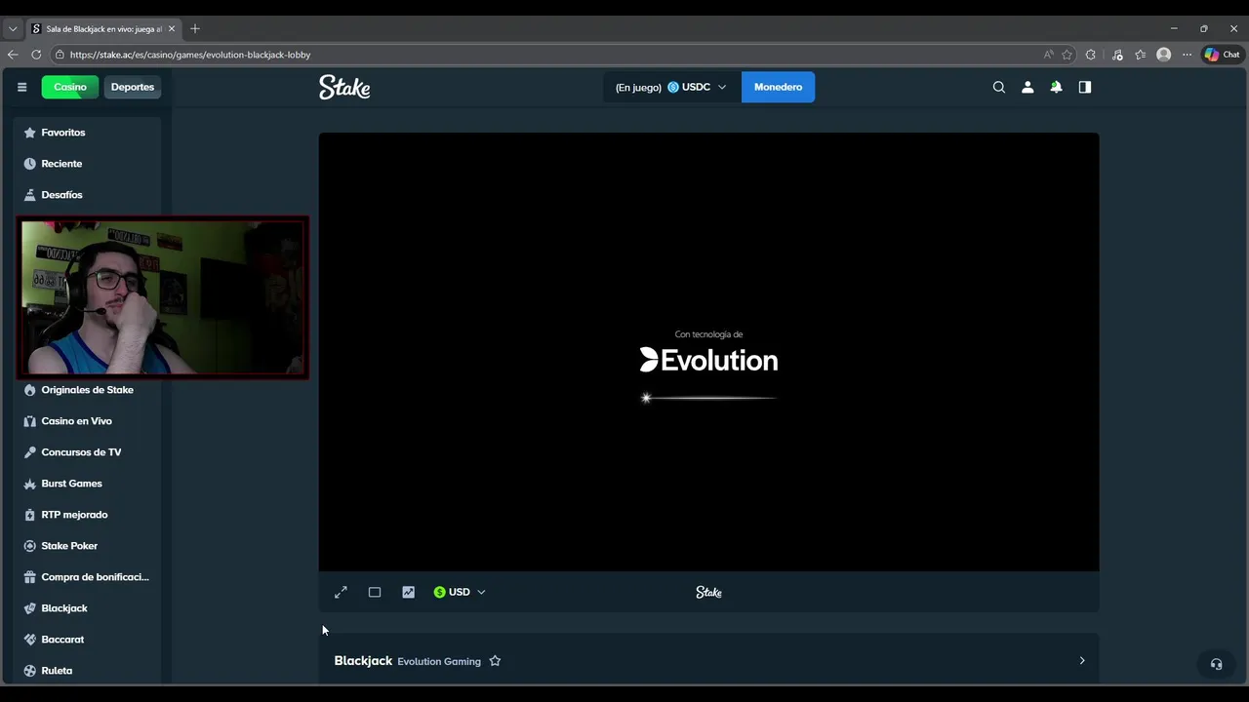Open browser tab list dropdown arrow

coord(13,29)
